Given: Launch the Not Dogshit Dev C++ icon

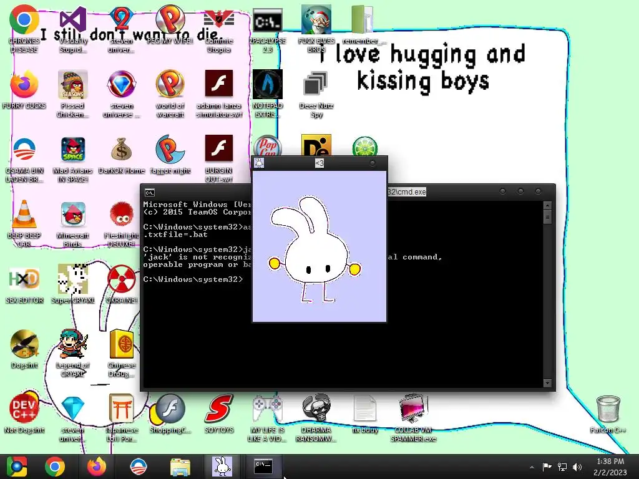Looking at the screenshot, I should tap(24, 409).
